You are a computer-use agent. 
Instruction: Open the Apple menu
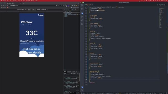pos(2,1)
